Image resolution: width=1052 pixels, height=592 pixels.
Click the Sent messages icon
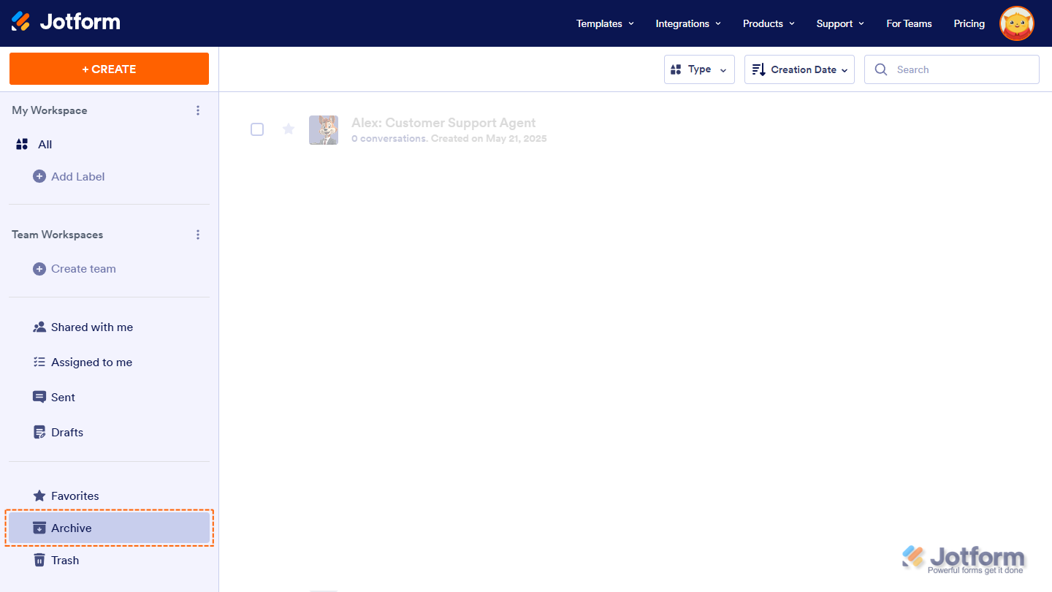[x=39, y=397]
